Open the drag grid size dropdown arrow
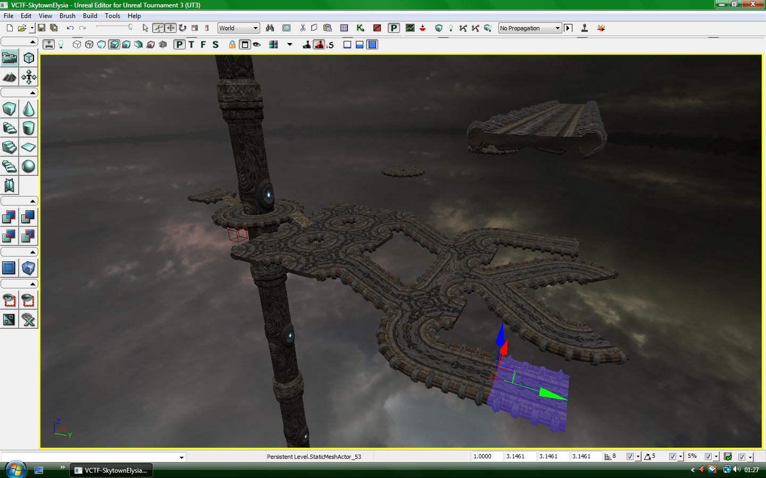Image resolution: width=766 pixels, height=478 pixels. [638, 456]
